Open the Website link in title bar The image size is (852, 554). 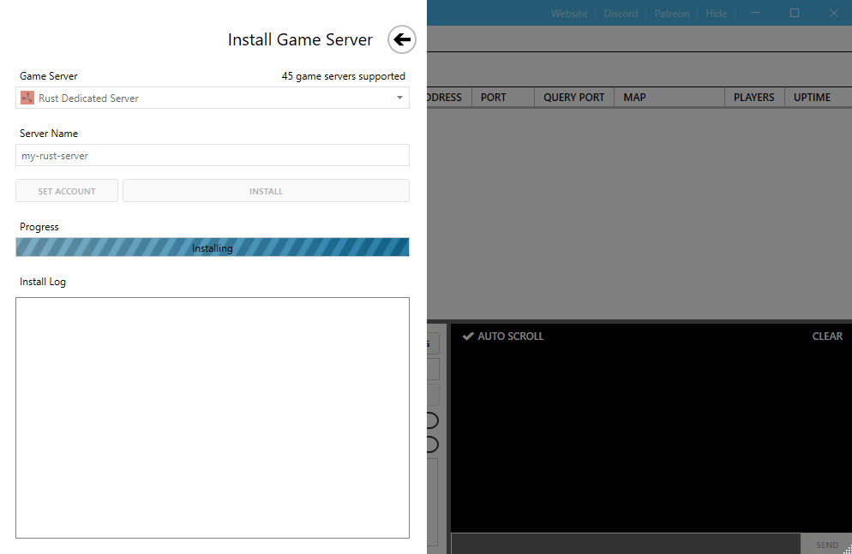(x=569, y=14)
